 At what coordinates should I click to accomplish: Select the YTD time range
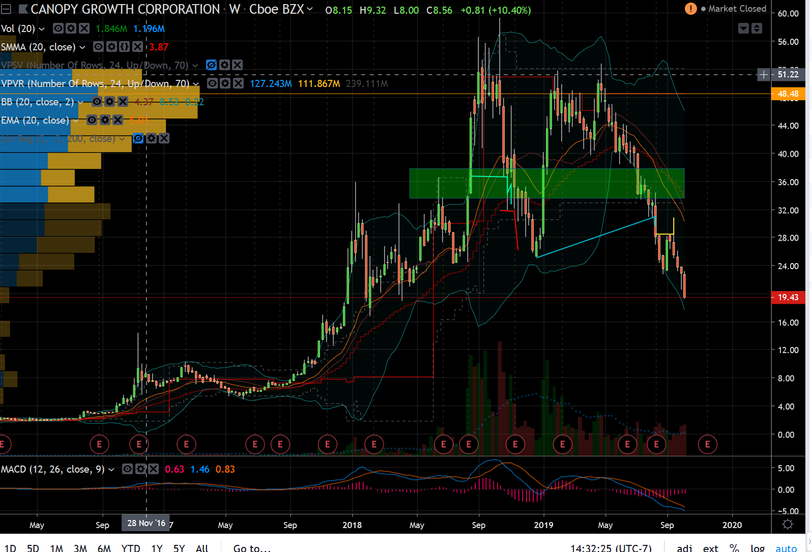pos(131,548)
